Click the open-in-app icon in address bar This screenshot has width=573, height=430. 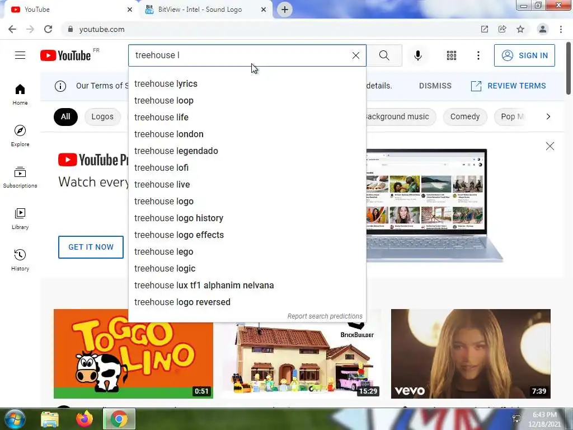click(x=485, y=29)
